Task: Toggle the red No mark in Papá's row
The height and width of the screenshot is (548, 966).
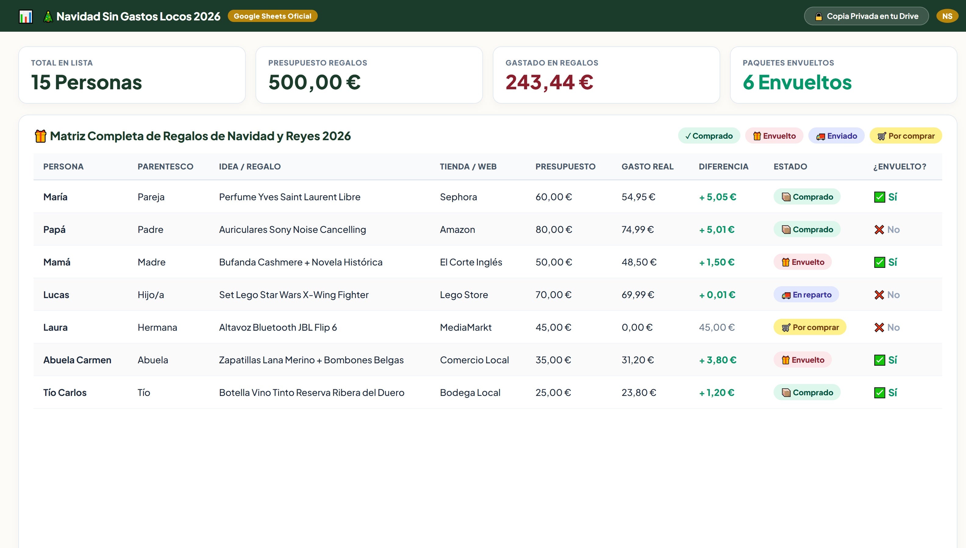Action: click(879, 230)
